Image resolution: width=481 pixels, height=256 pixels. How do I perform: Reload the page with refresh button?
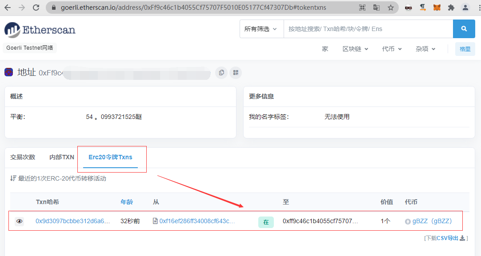coord(36,8)
